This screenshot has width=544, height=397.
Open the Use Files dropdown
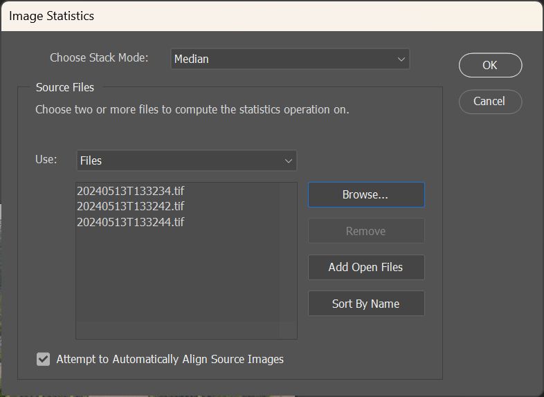click(x=186, y=160)
